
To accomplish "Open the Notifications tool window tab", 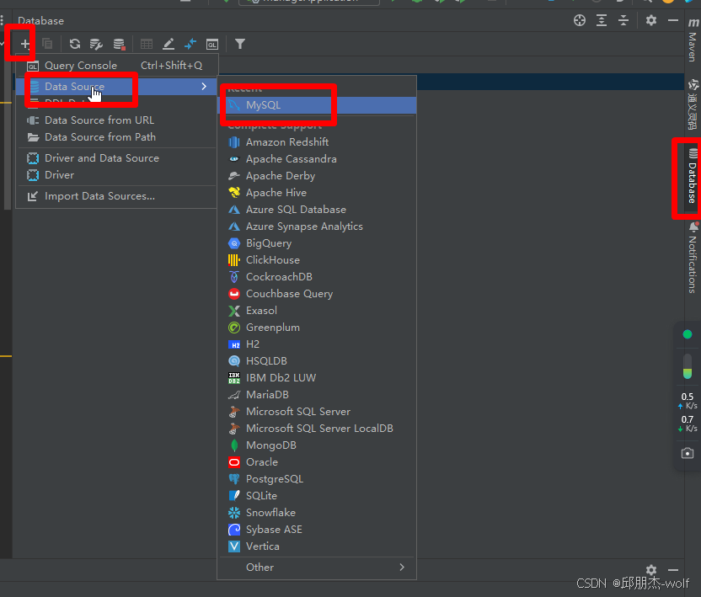I will (693, 258).
